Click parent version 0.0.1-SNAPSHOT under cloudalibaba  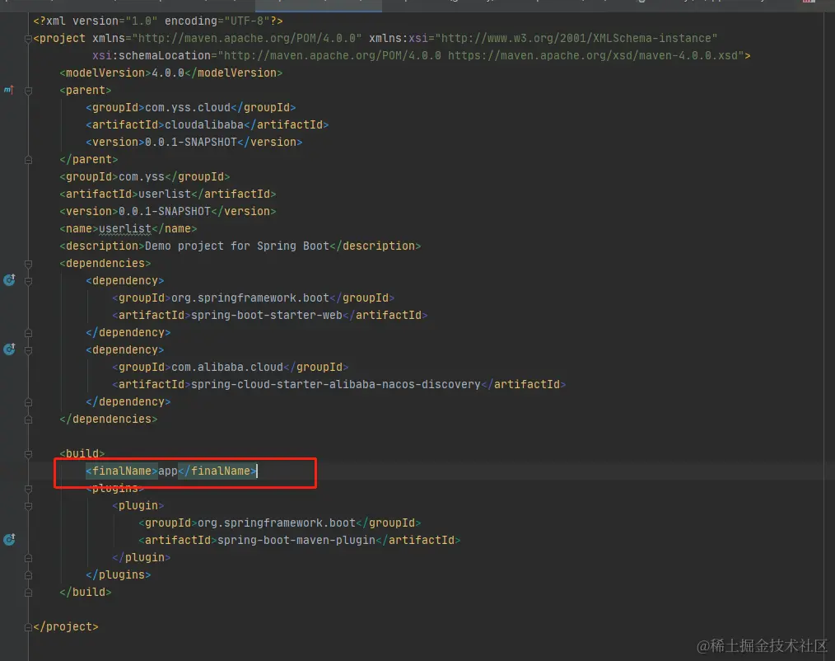coord(191,142)
